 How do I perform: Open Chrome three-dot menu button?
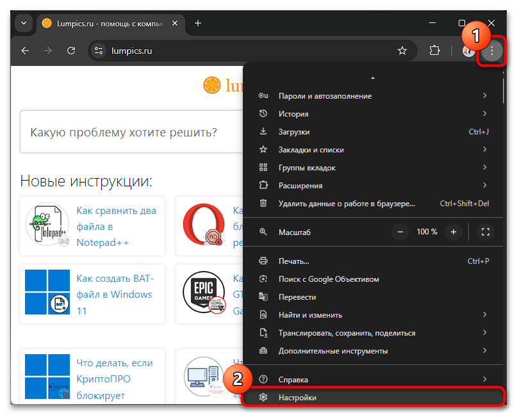coord(491,51)
